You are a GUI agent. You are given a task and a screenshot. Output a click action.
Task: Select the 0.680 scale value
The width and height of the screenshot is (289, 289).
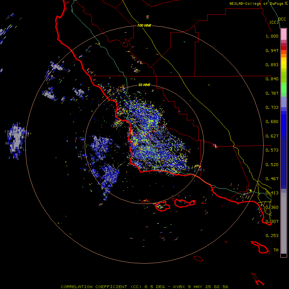pos(272,122)
